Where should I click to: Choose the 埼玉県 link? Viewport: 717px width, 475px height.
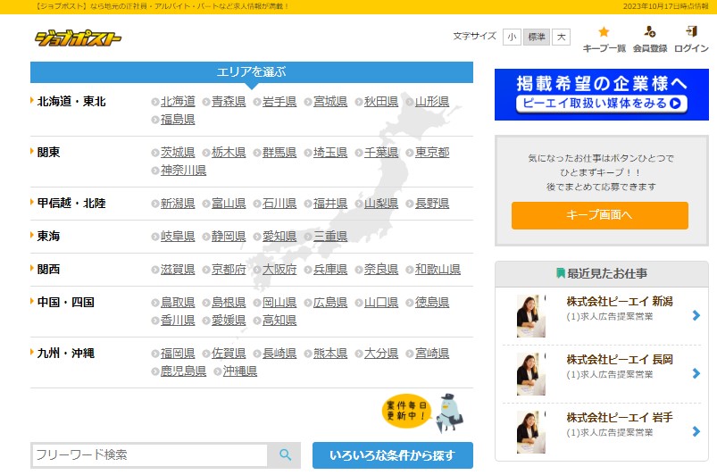(330, 153)
